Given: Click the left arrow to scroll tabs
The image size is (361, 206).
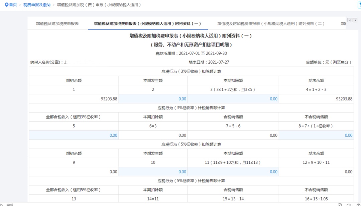Looking at the screenshot, I should (349, 20).
